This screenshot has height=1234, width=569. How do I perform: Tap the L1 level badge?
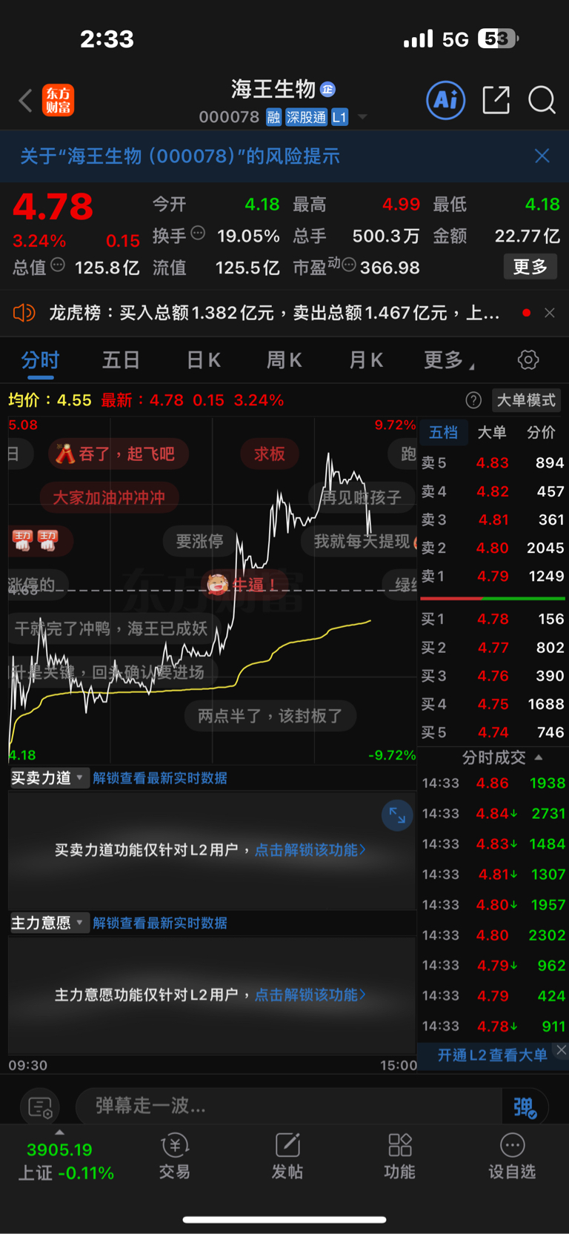(339, 117)
